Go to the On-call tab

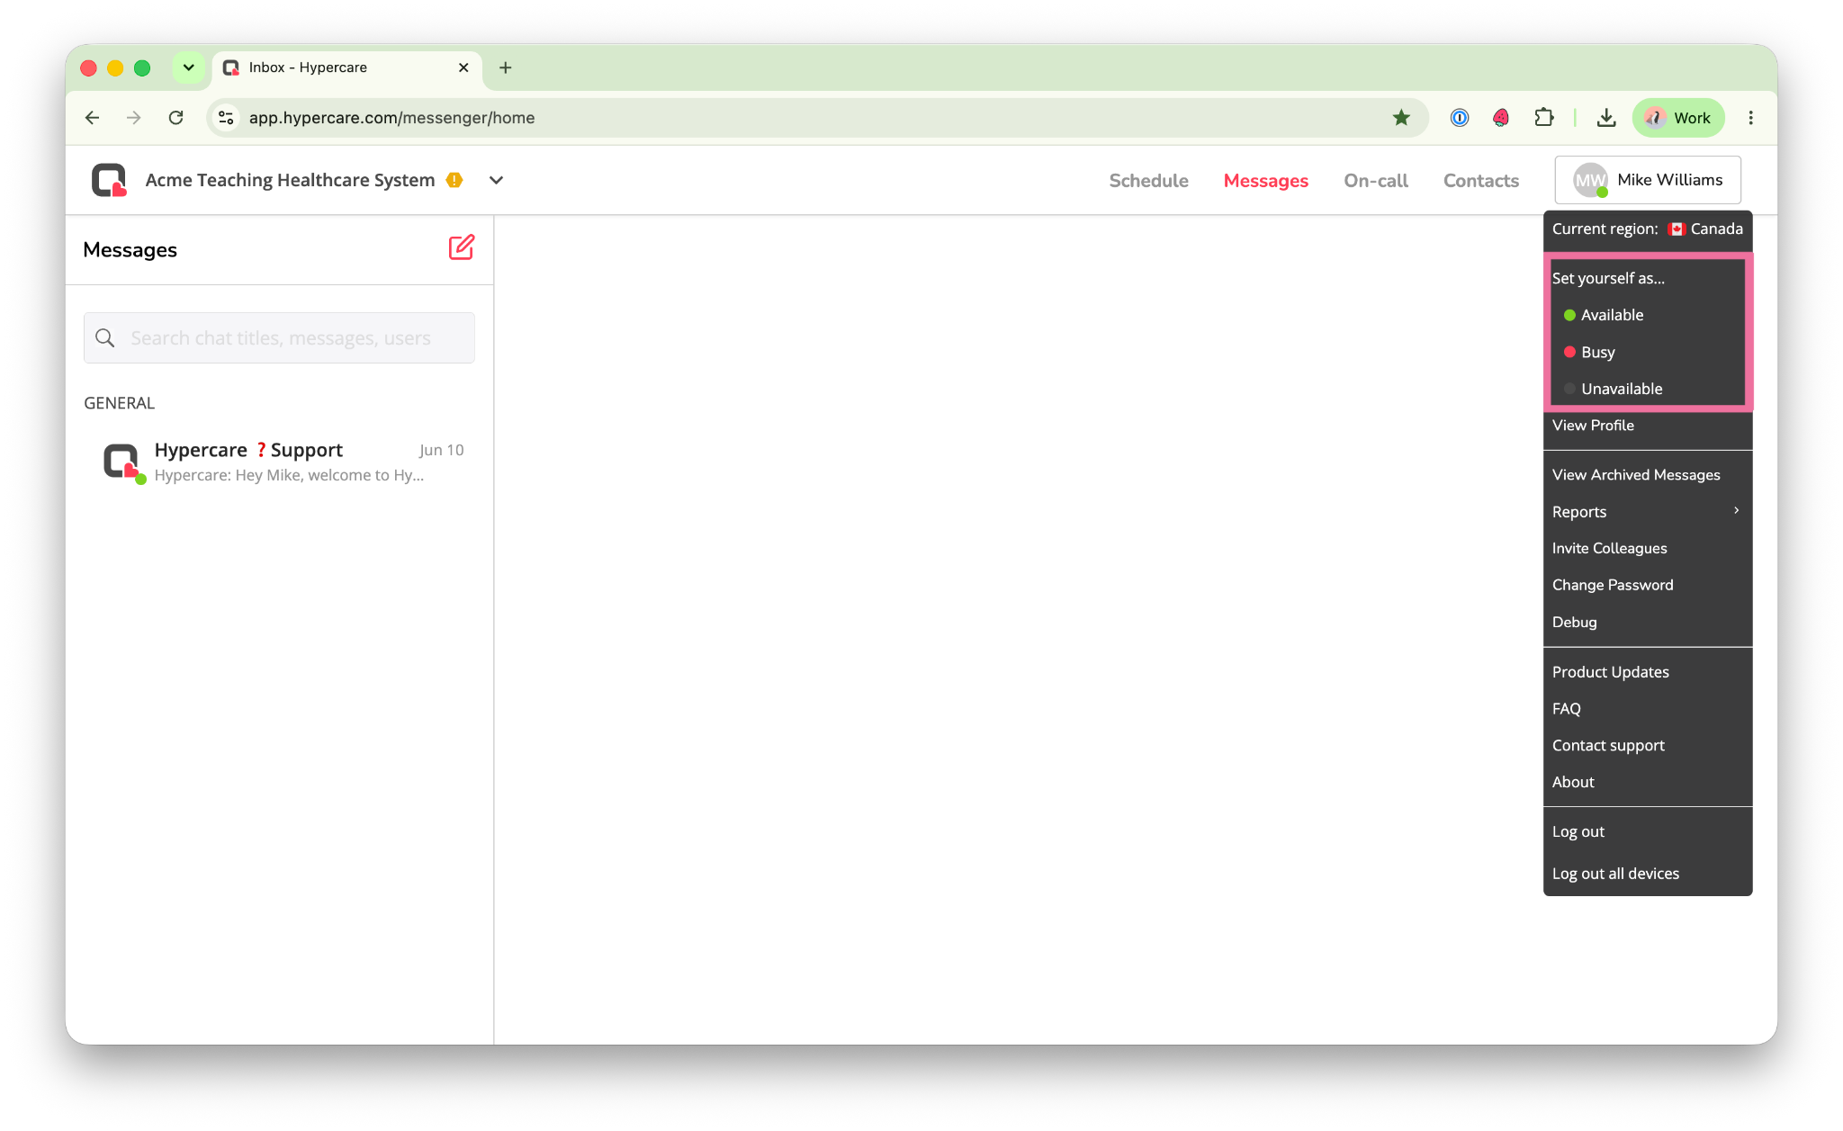[x=1375, y=181]
